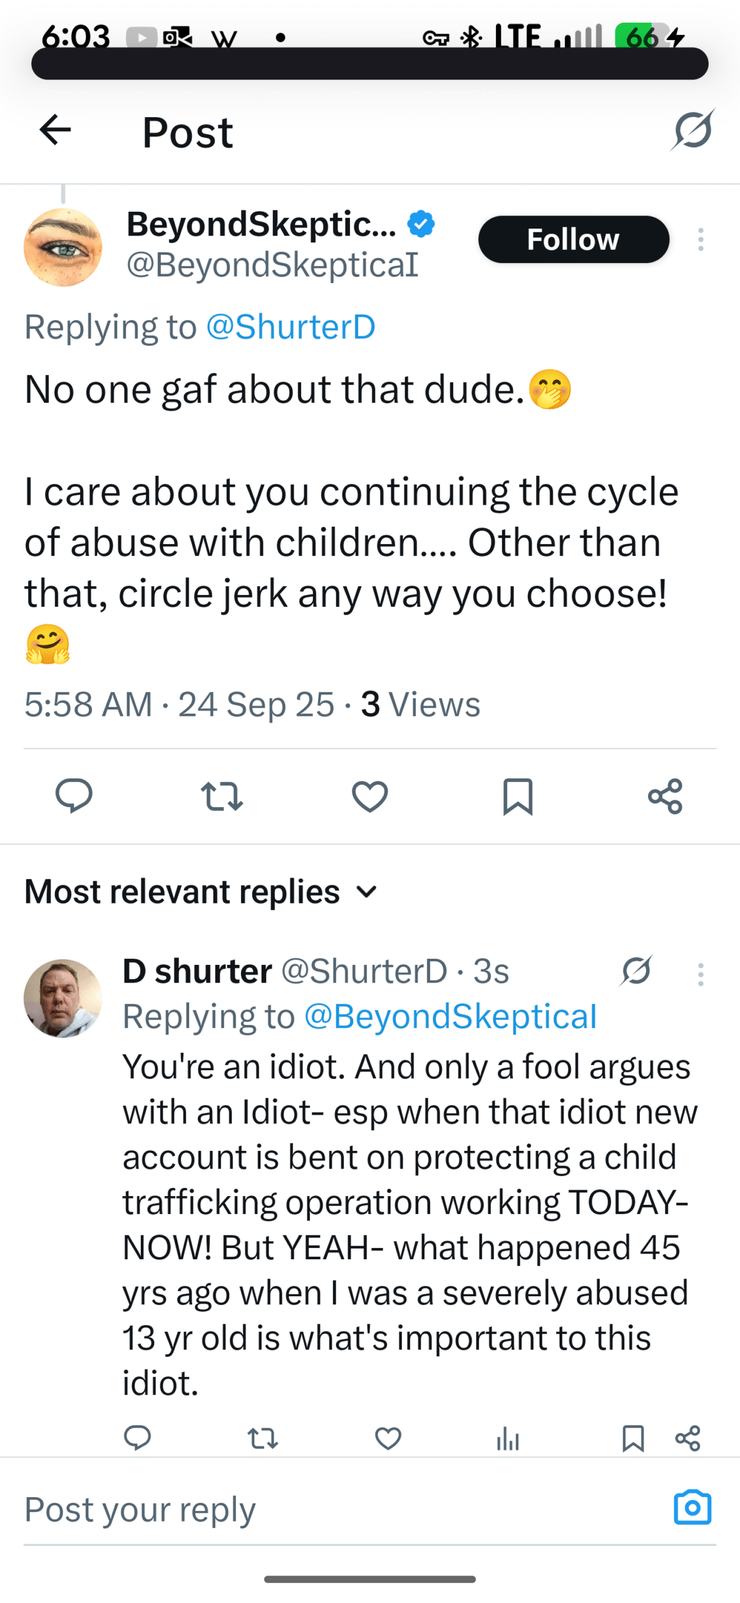Viewport: 740px width, 1603px height.
Task: View analytics for D shurter's reply
Action: tap(508, 1438)
